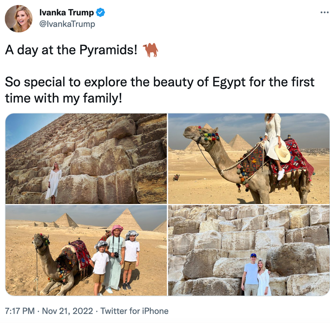The width and height of the screenshot is (330, 323).
Task: Click the small distant camel in the desert
Action: click(176, 177)
